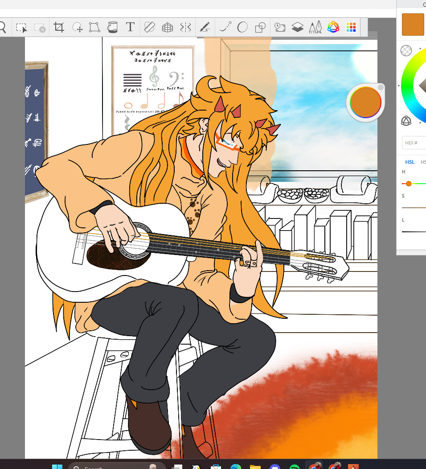
Task: Click the L lightness slider track
Action: tap(414, 232)
